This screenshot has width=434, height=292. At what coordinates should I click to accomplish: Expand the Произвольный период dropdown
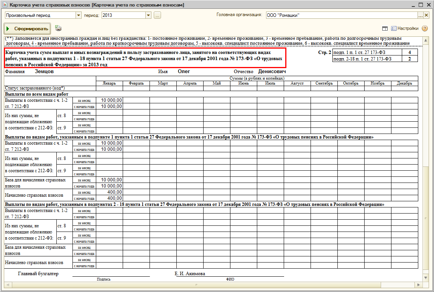[x=79, y=15]
